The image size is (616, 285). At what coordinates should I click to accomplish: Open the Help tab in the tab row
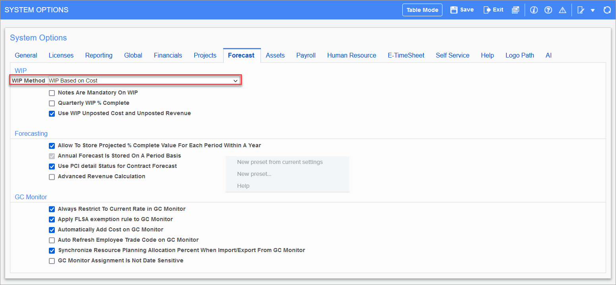tap(487, 56)
